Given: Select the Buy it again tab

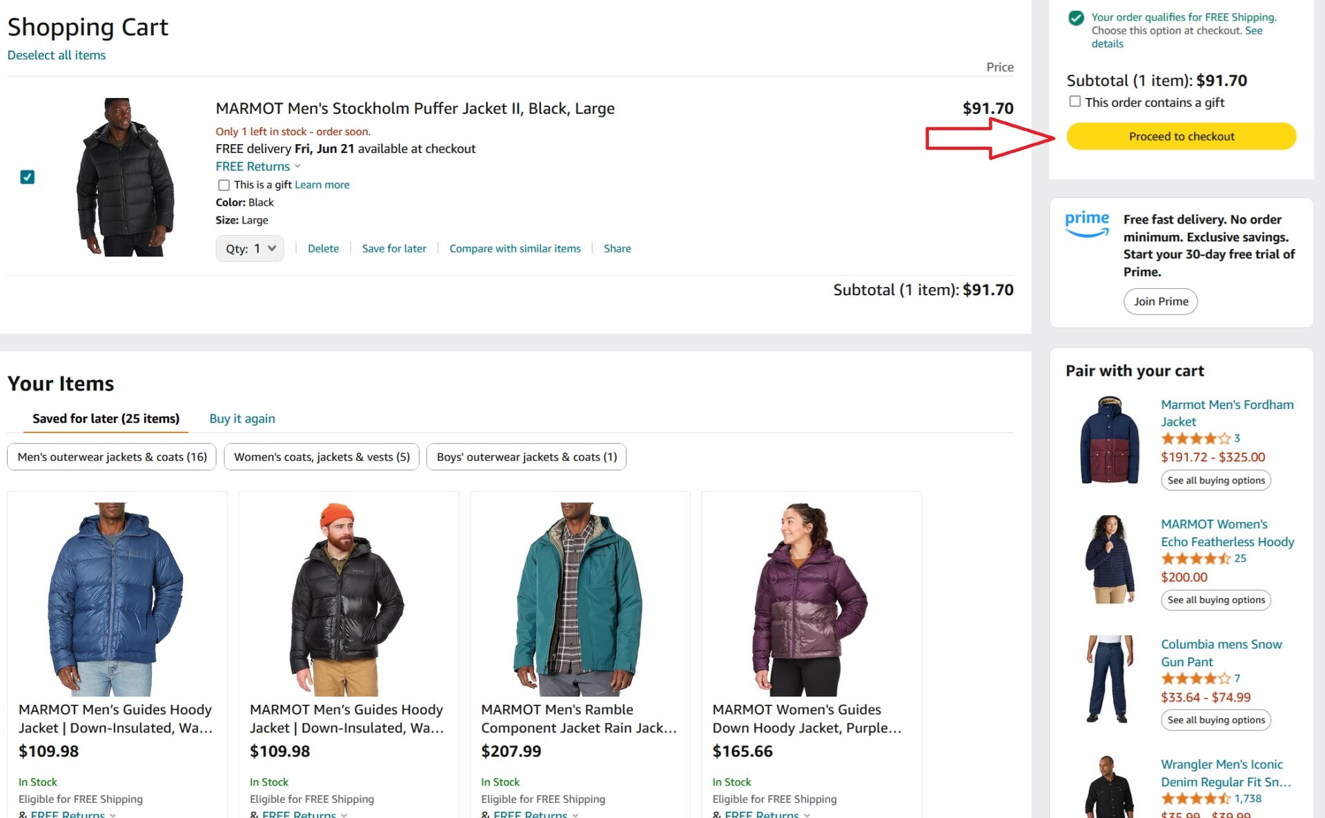Looking at the screenshot, I should [242, 418].
